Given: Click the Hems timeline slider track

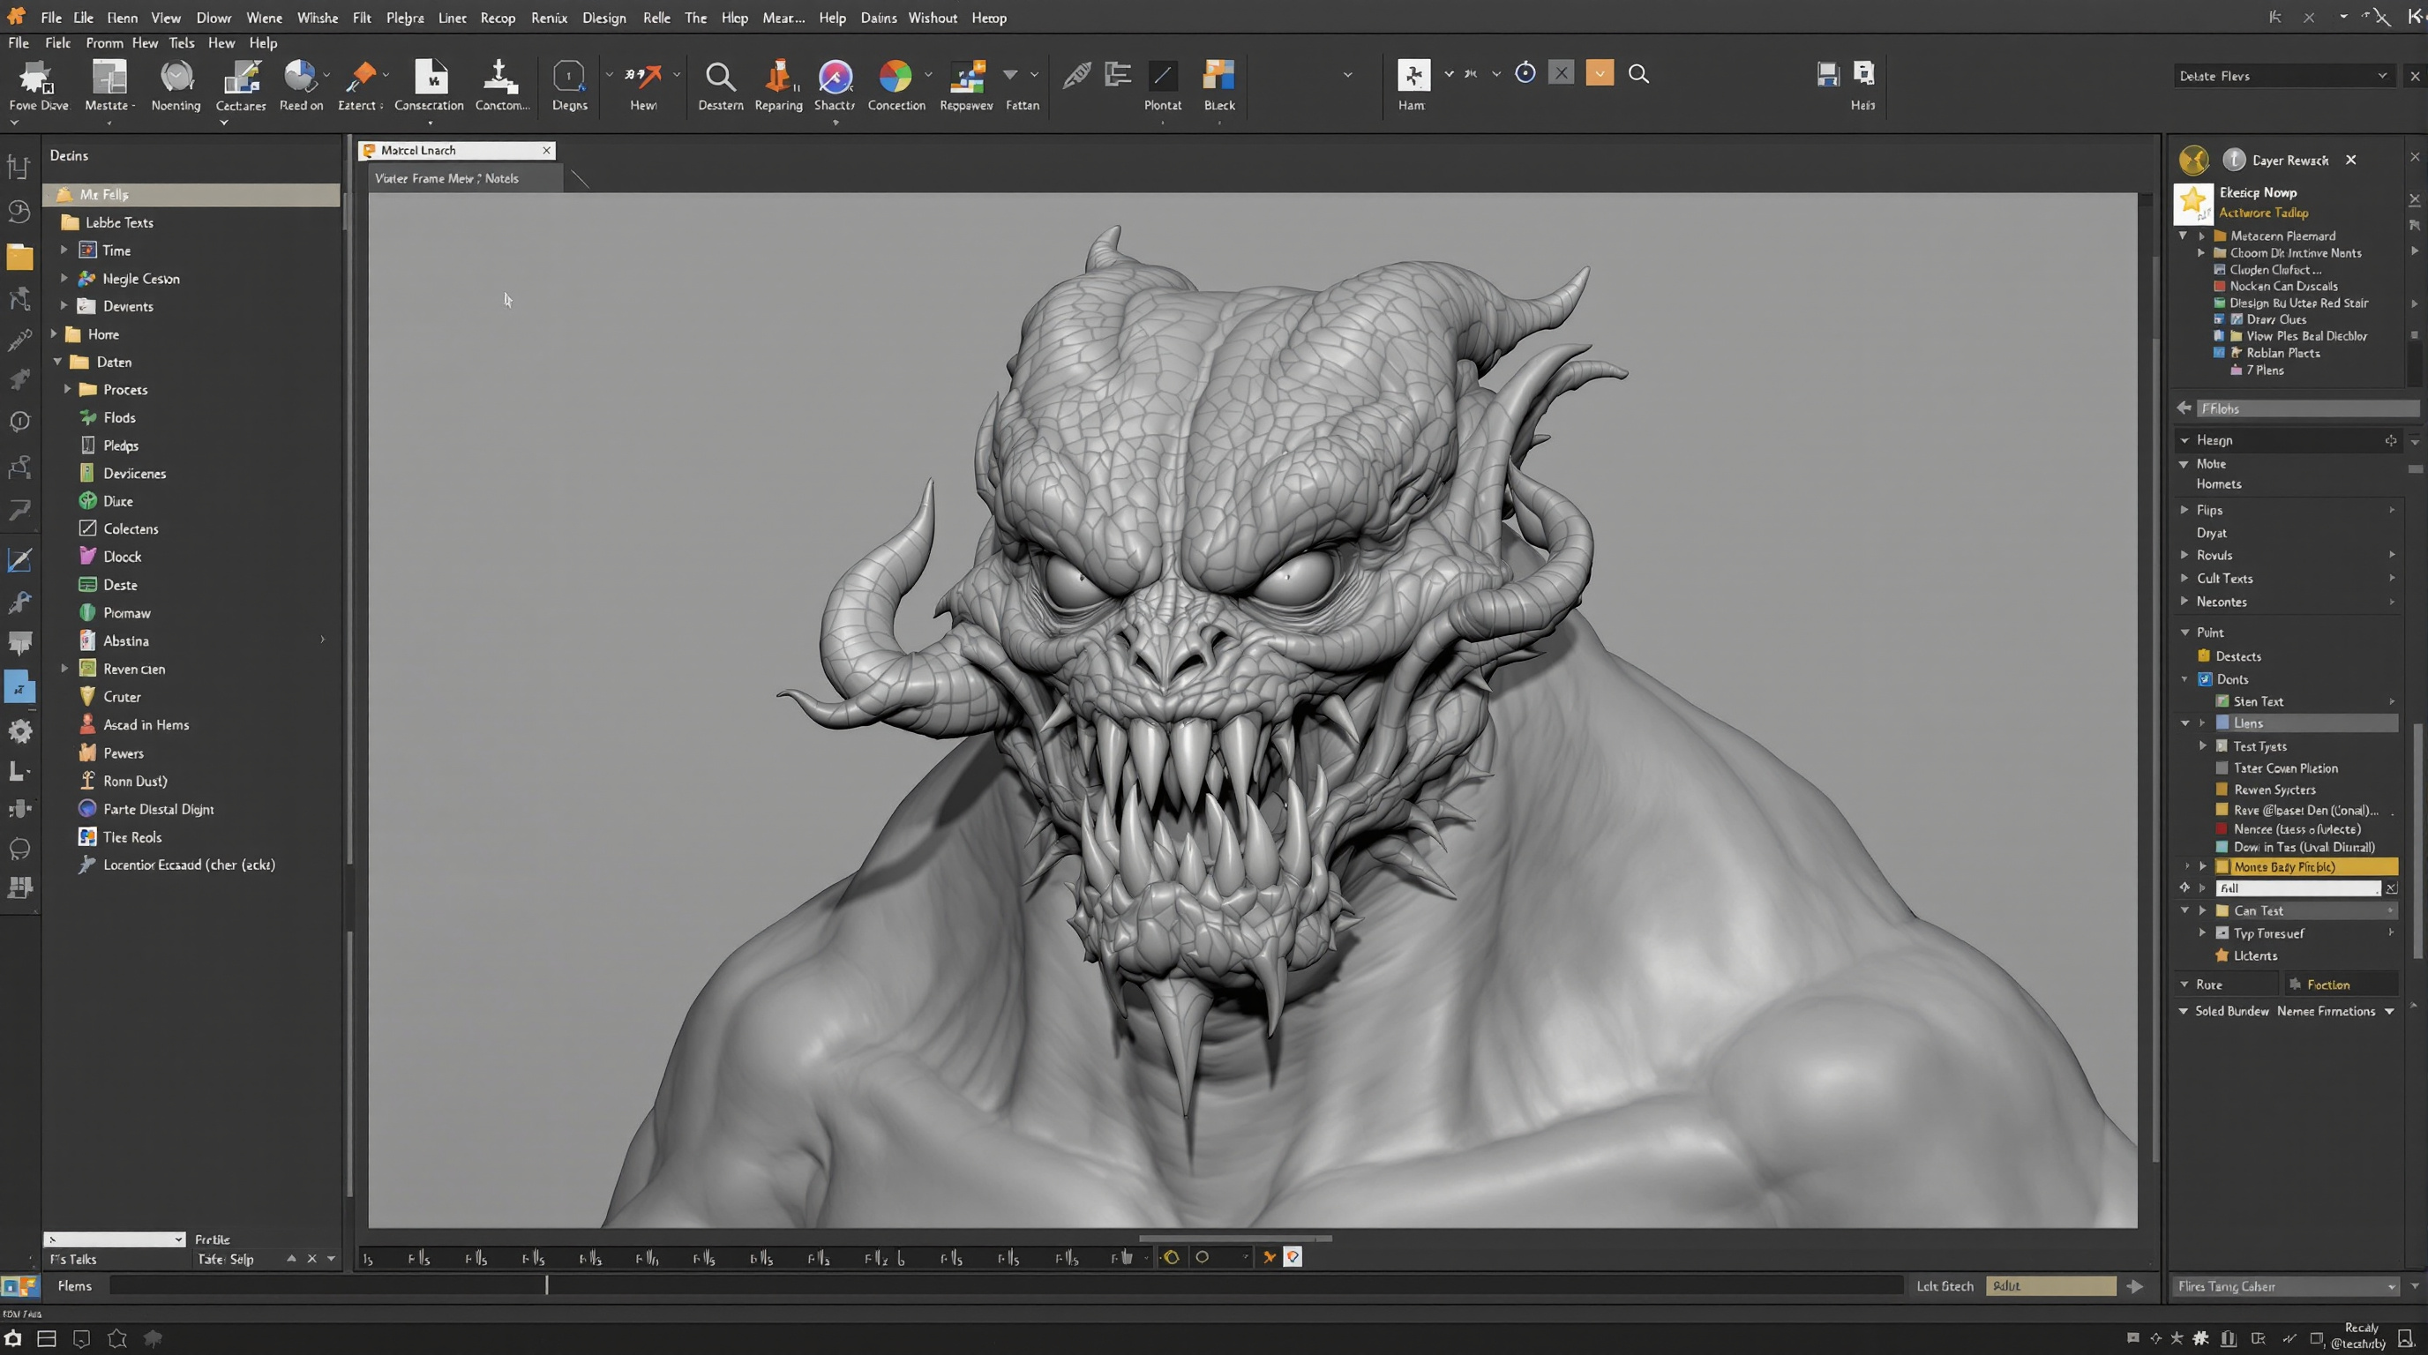Looking at the screenshot, I should pos(1005,1286).
